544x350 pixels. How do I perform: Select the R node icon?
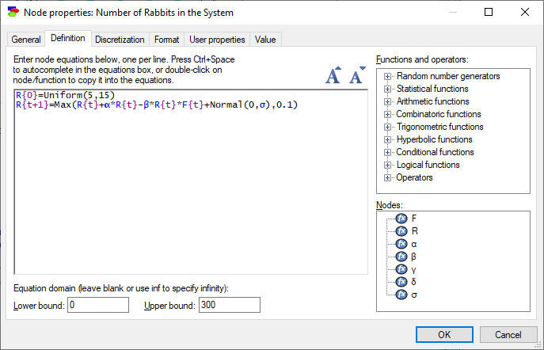pyautogui.click(x=401, y=231)
